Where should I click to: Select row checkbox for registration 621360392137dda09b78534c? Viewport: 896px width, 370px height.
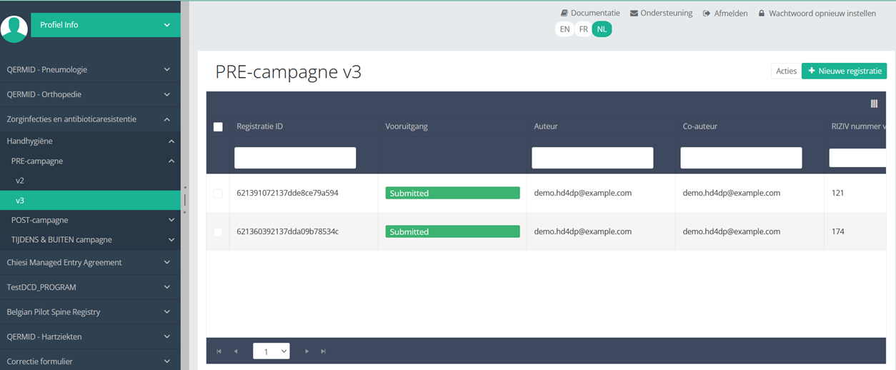pyautogui.click(x=218, y=232)
